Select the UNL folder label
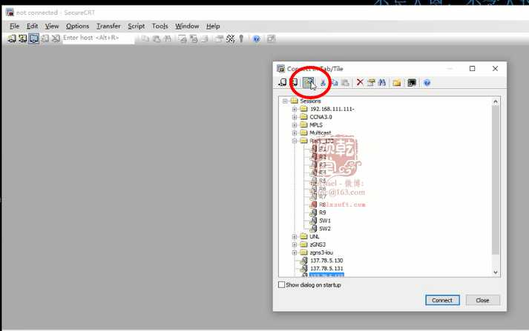The width and height of the screenshot is (529, 331). (x=314, y=237)
